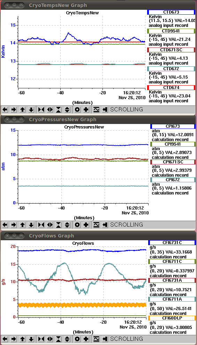Viewport: 197px width, 345px height.
Task: Click the diamond horizontal zoom icon in CryoFlows toolbar
Action: point(50,339)
